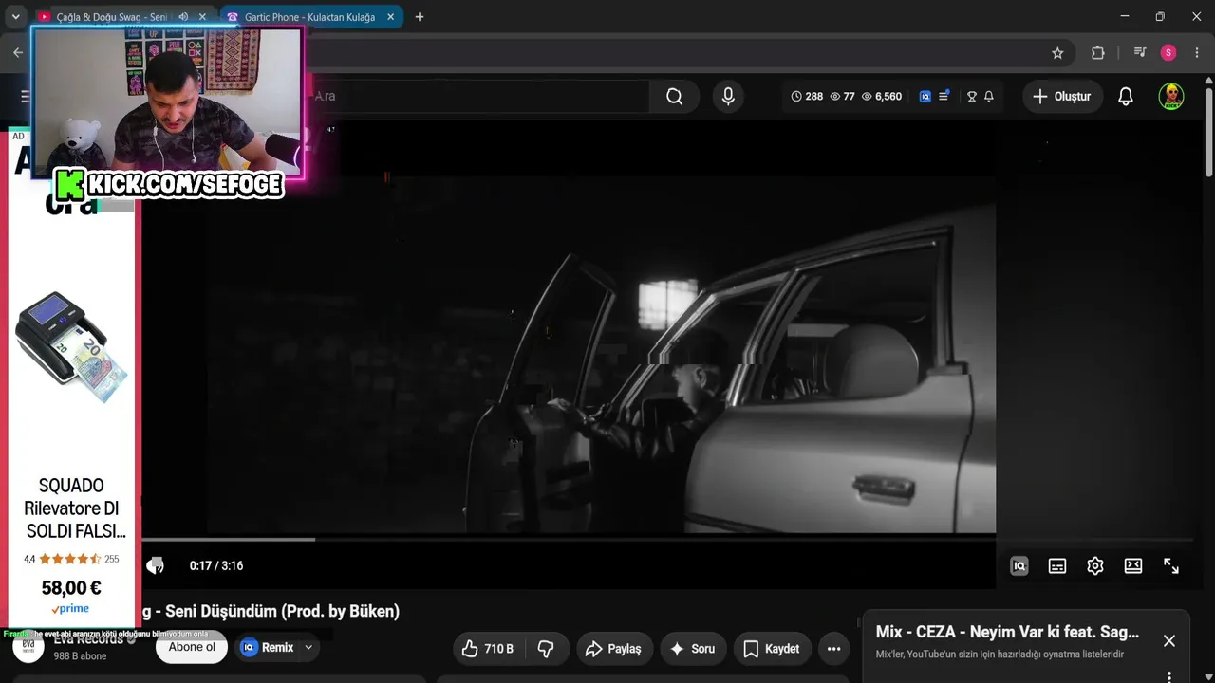Click the Mix - CEZA playlist title
1215x683 pixels.
pos(1007,632)
